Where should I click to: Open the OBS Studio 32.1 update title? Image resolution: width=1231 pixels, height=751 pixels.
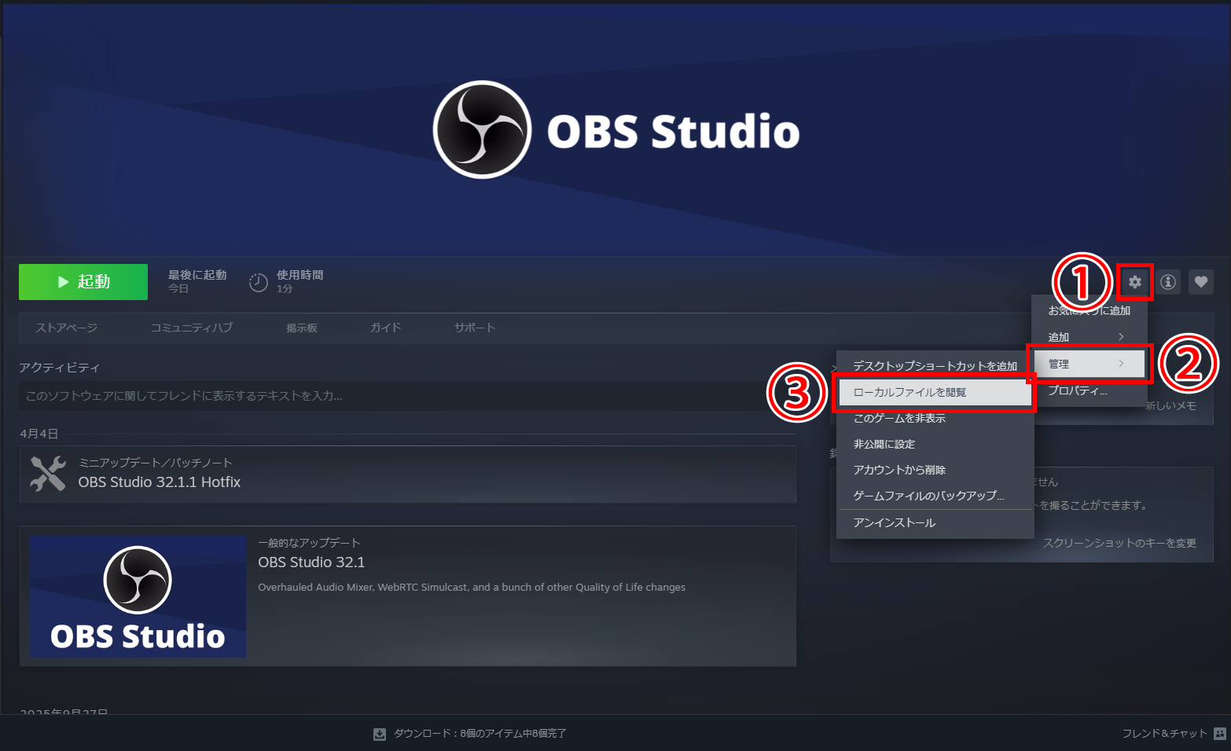311,562
